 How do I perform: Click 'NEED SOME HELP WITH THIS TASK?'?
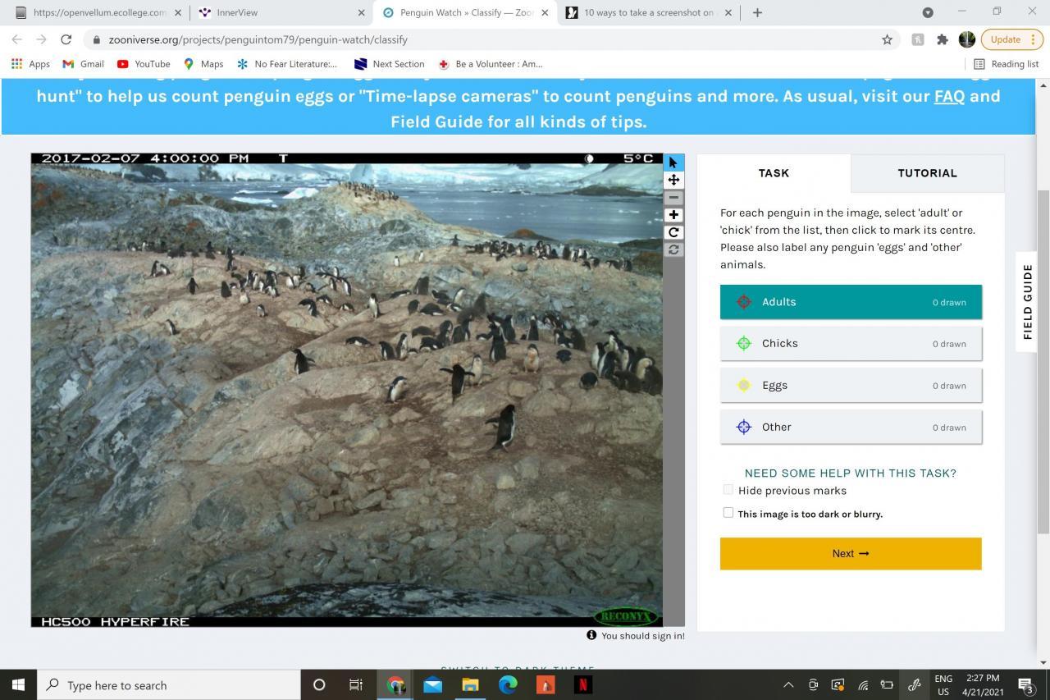(851, 473)
